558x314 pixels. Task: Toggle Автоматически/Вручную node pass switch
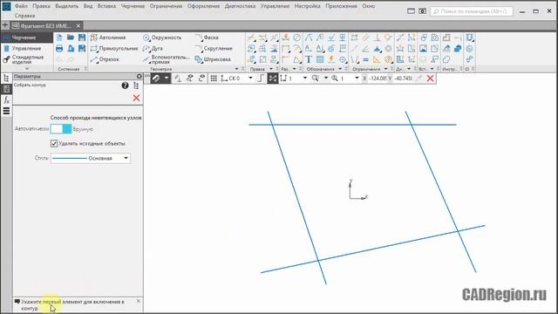point(61,129)
